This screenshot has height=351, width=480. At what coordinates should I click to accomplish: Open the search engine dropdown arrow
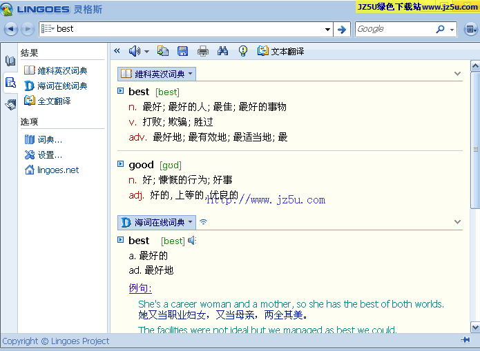tap(452, 30)
